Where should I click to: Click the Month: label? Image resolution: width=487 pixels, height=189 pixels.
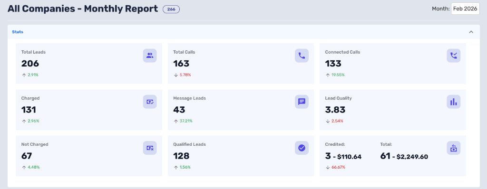pos(441,9)
